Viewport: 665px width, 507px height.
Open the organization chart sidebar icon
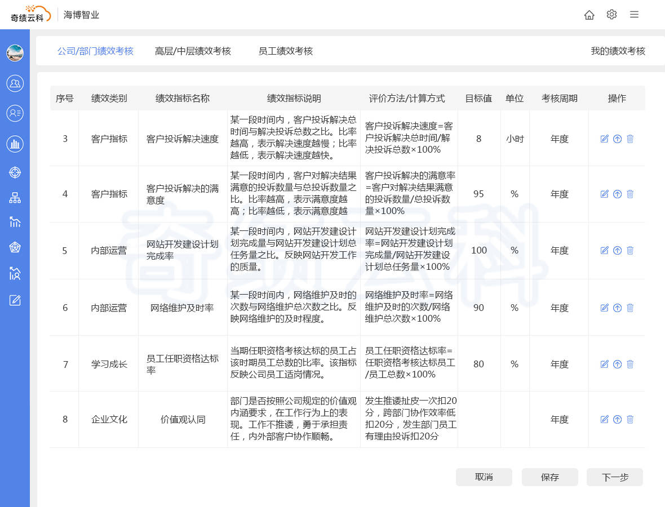coord(15,198)
